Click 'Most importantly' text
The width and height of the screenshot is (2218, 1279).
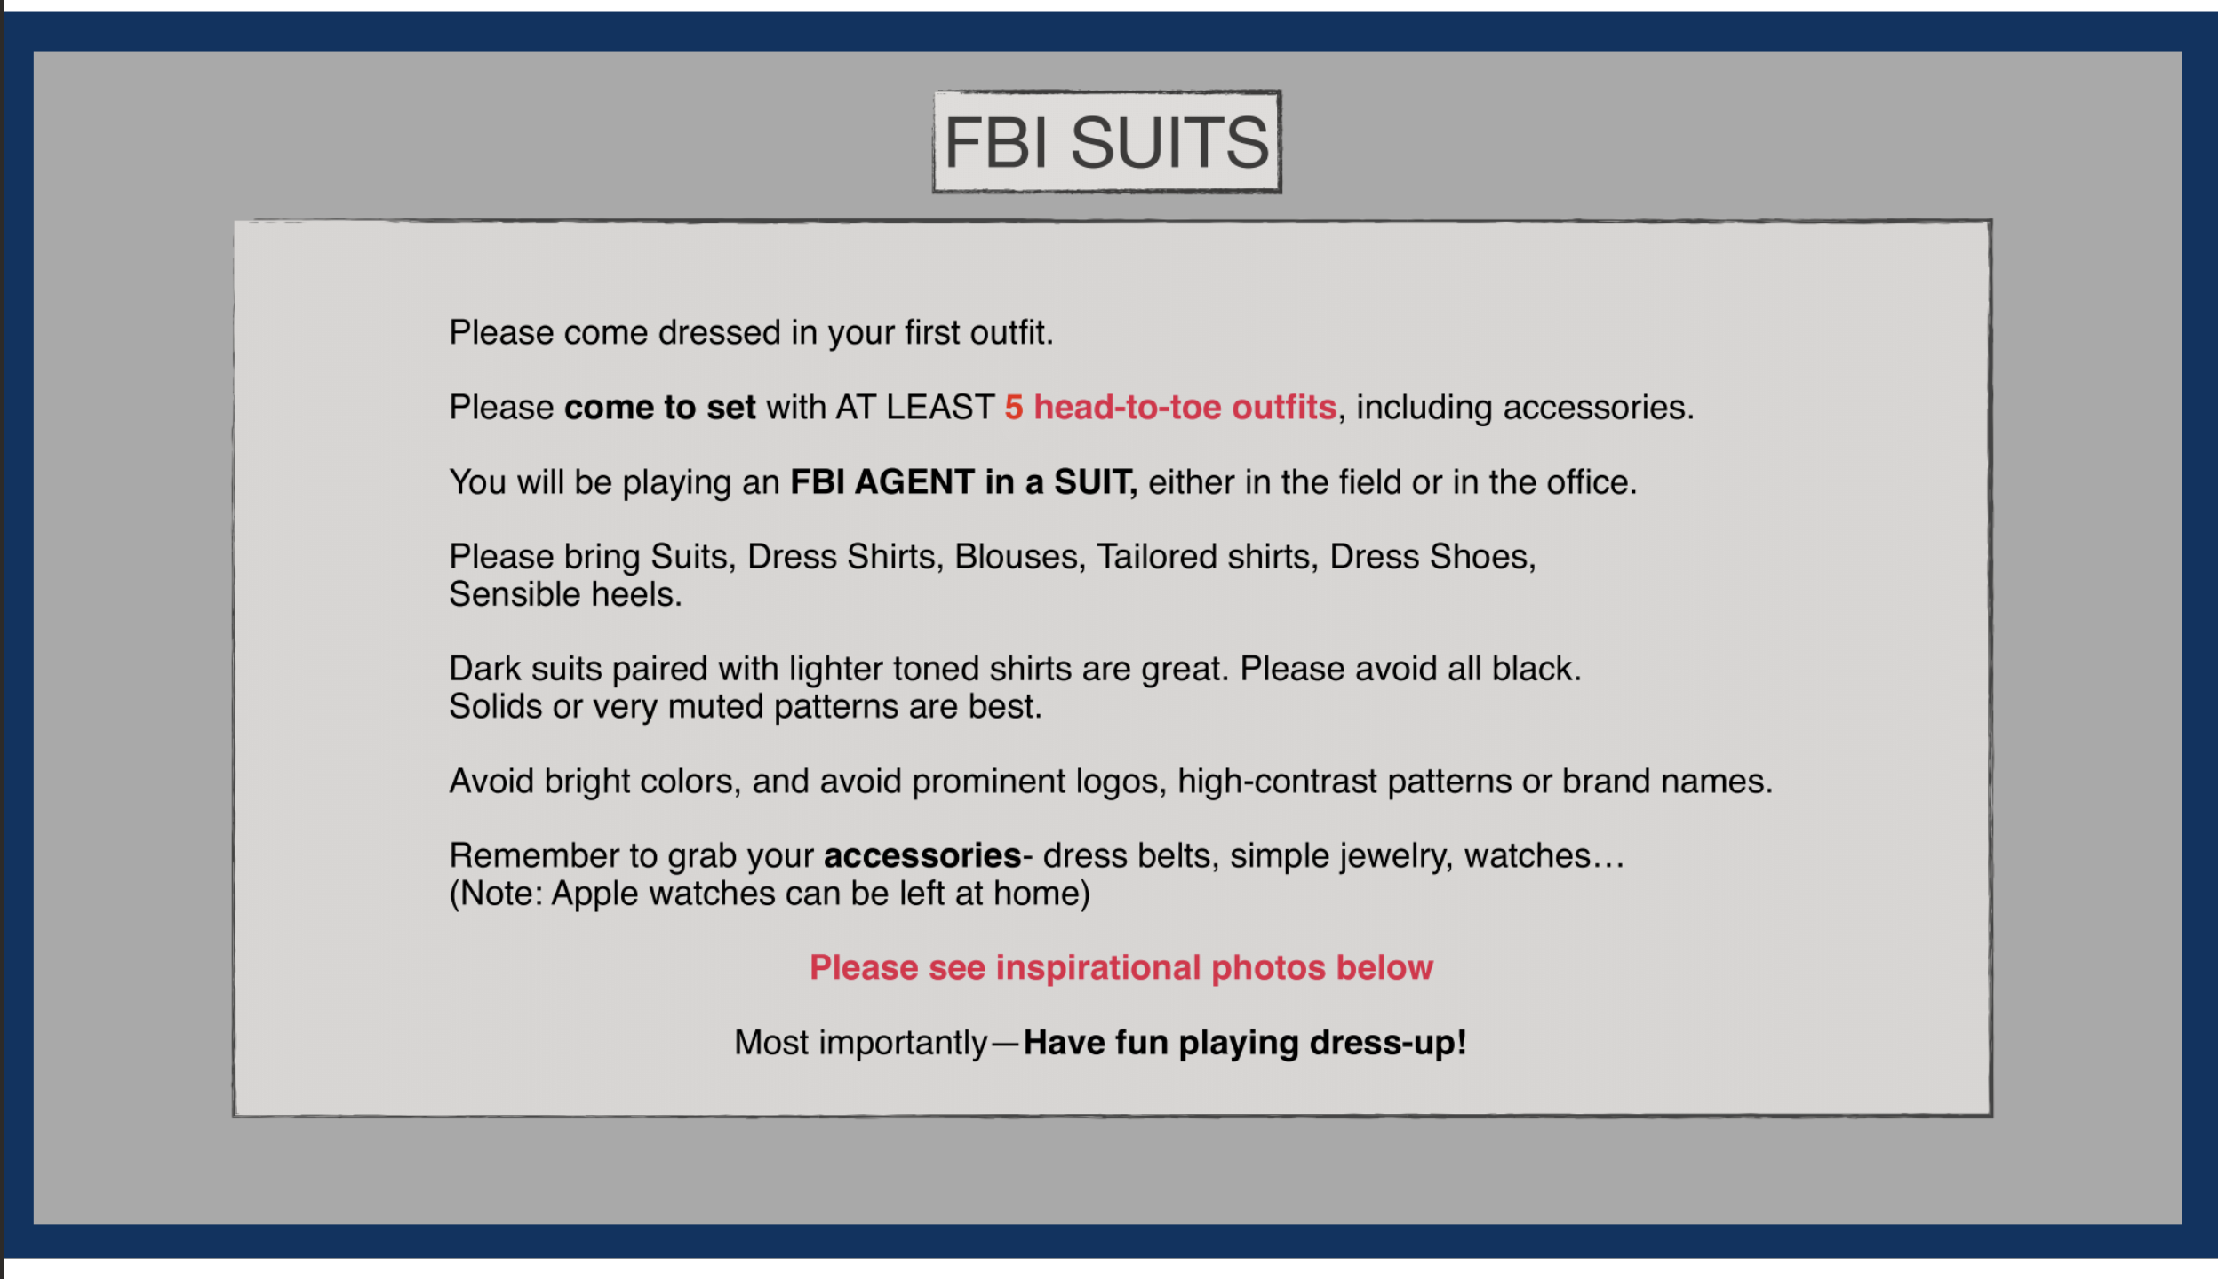pos(860,1042)
